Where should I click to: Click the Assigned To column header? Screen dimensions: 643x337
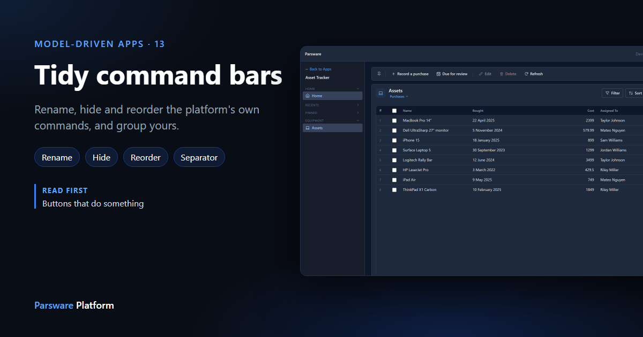point(609,111)
